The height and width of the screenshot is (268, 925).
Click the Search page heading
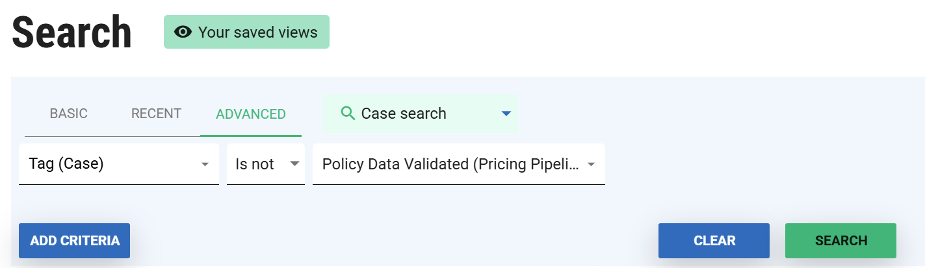(x=72, y=32)
